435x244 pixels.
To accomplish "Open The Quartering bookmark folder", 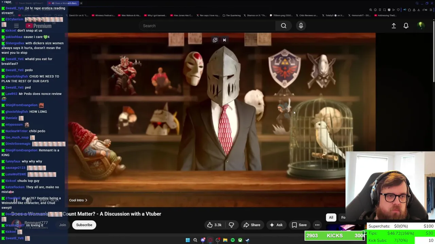I will 231,15.
